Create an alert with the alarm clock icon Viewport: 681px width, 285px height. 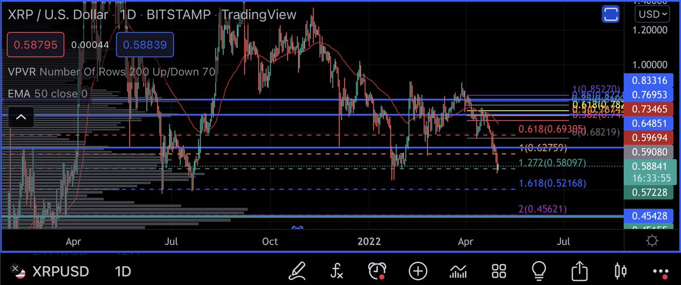[378, 271]
